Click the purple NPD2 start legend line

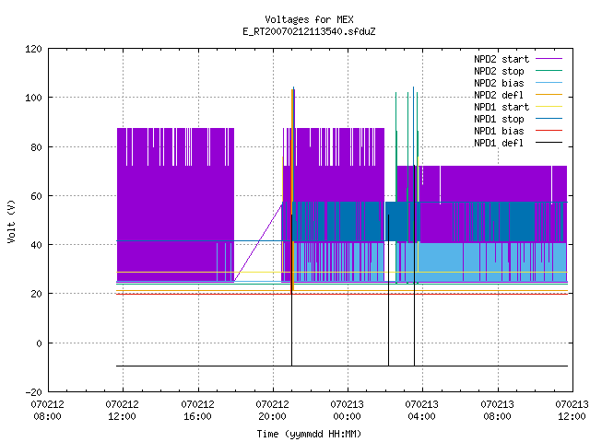coord(549,59)
